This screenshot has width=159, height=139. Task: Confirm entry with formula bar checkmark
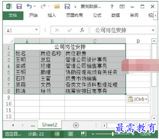tap(70, 30)
